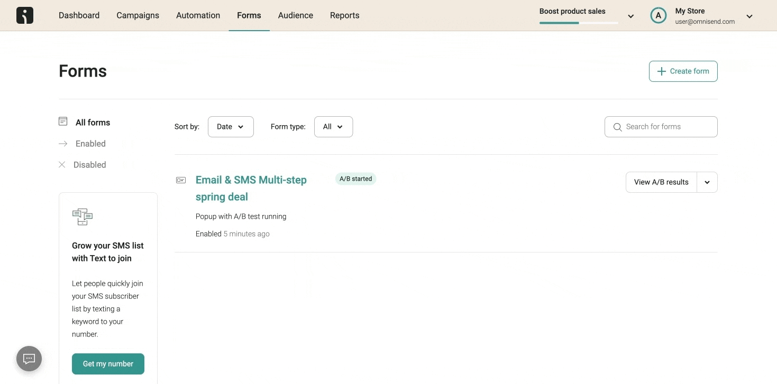
Task: Click the My Store account name
Action: [x=690, y=11]
